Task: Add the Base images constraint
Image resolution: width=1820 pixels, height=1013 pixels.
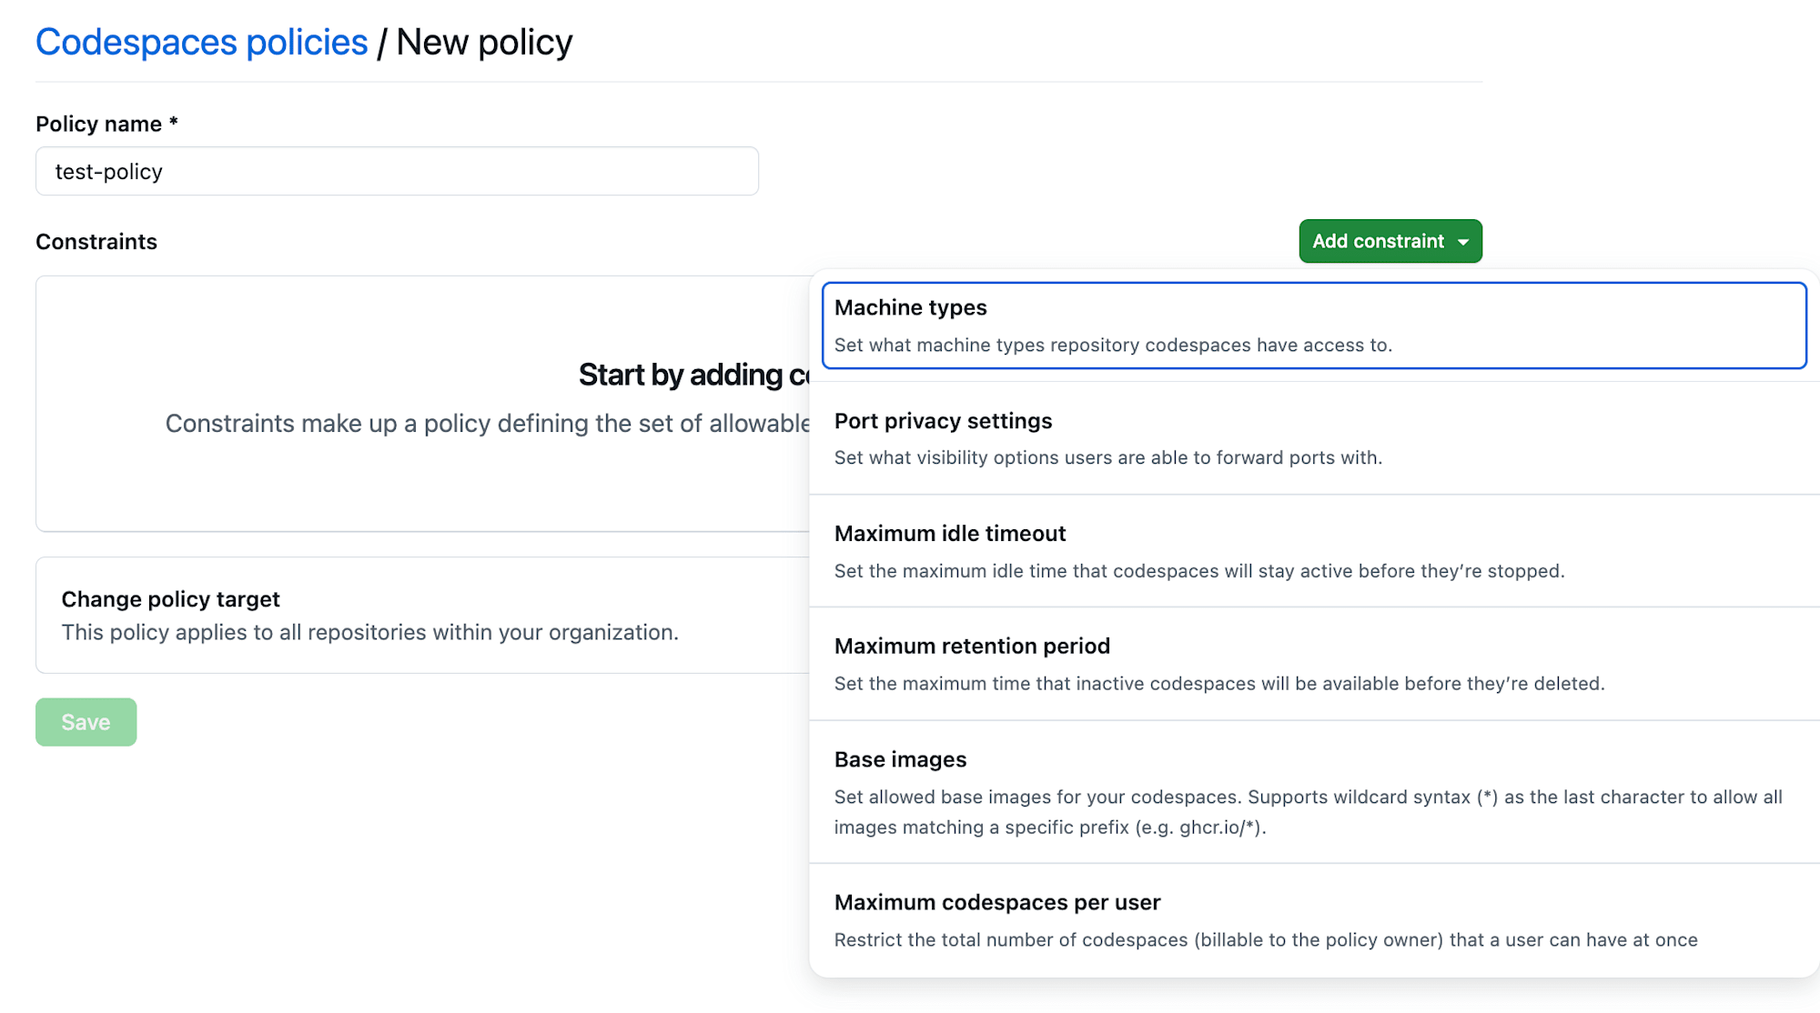Action: coord(1314,792)
